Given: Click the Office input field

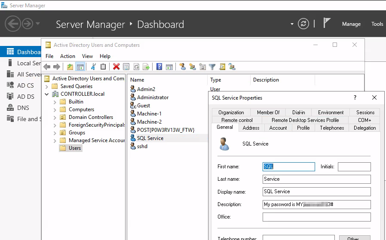Looking at the screenshot, I should [x=316, y=217].
